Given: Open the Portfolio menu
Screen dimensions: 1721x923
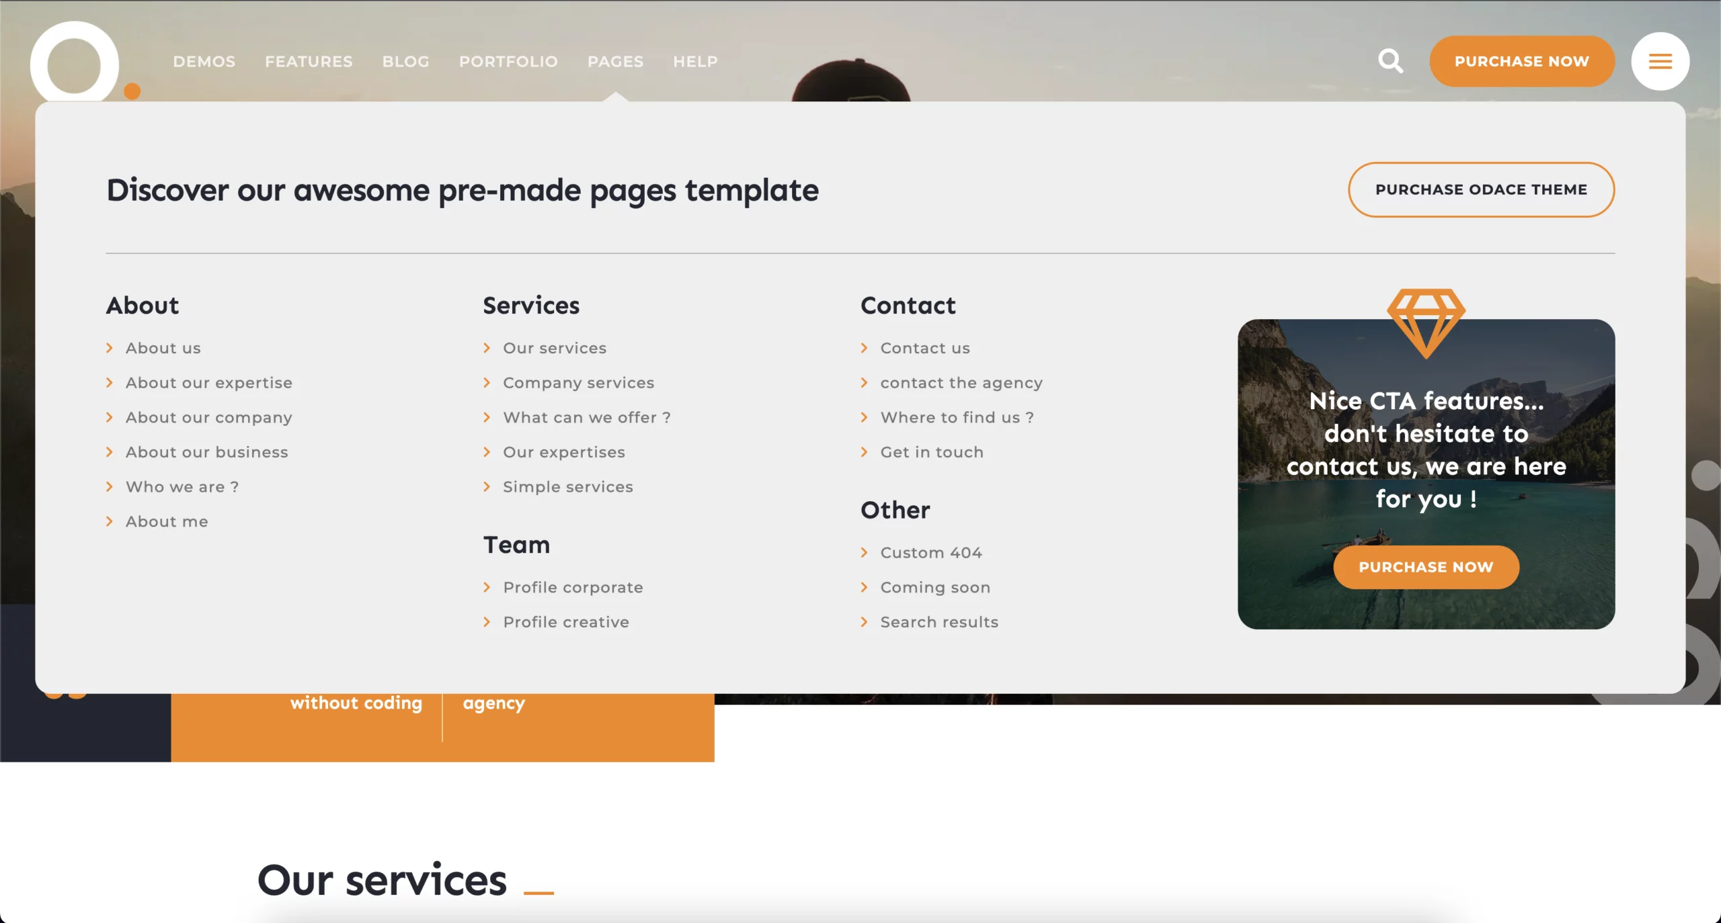Looking at the screenshot, I should click(508, 61).
